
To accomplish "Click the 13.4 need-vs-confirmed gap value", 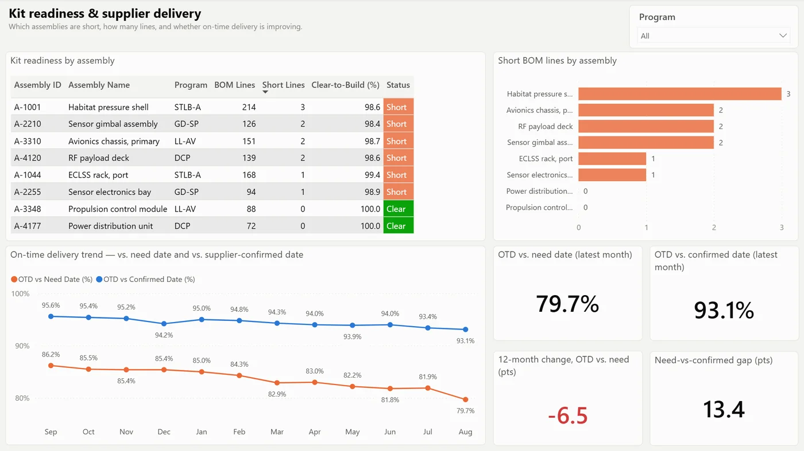I will point(724,410).
